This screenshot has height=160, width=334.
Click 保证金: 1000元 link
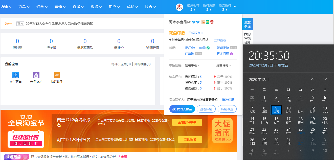pos(195,48)
